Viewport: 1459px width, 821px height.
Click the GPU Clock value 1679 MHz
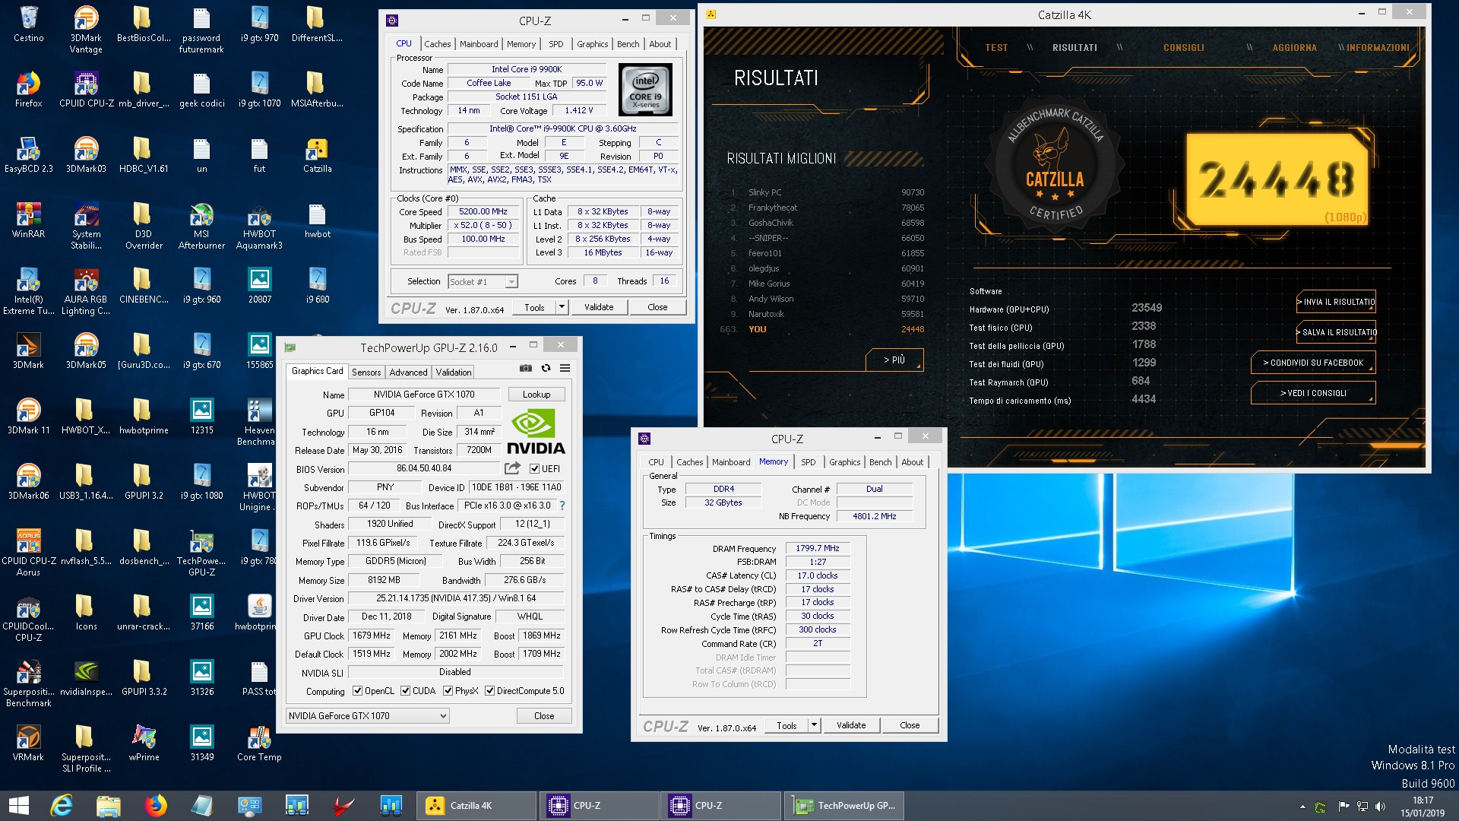click(x=372, y=636)
